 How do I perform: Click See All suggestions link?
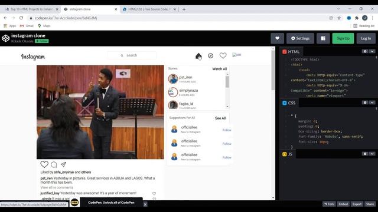[220, 118]
